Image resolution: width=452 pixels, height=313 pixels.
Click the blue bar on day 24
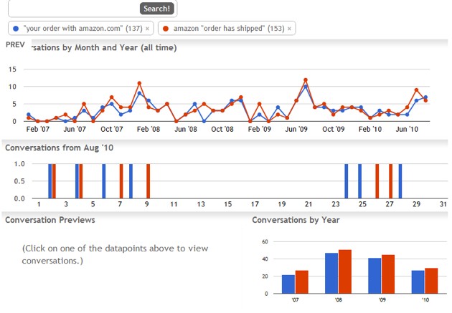(347, 181)
